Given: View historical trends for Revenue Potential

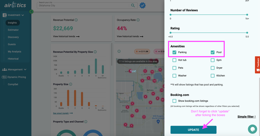Looking at the screenshot, I should pos(66,36).
